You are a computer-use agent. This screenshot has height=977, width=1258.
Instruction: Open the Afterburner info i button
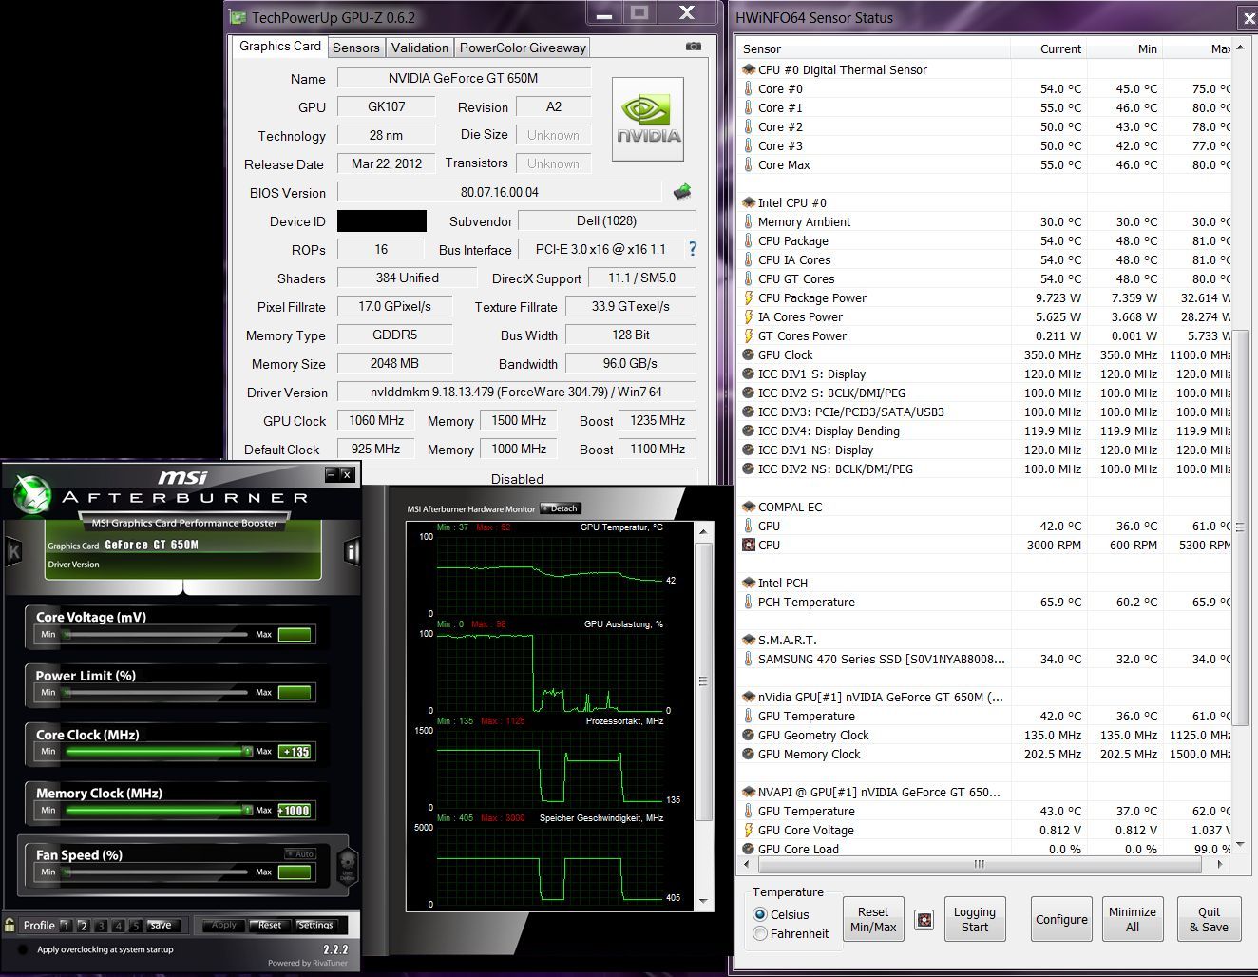352,551
